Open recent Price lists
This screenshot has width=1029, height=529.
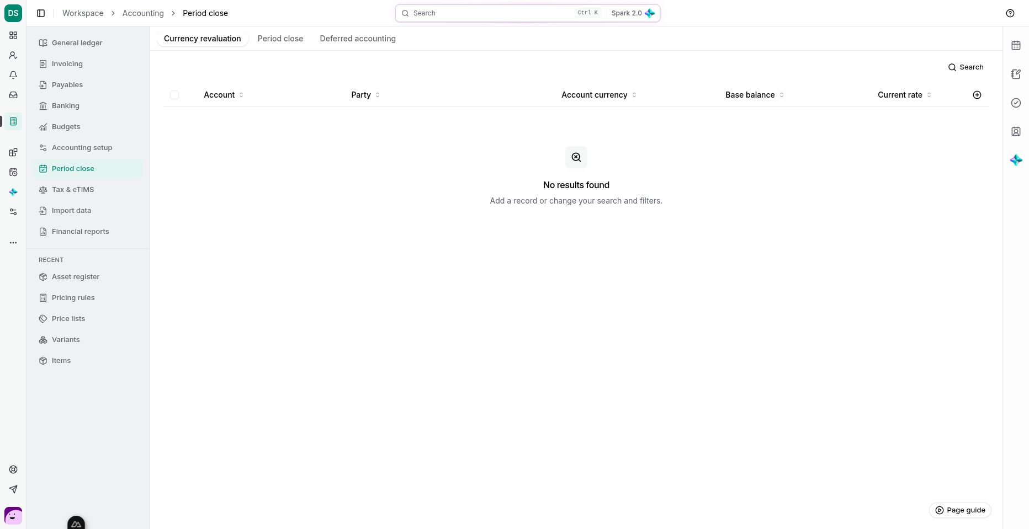88,319
